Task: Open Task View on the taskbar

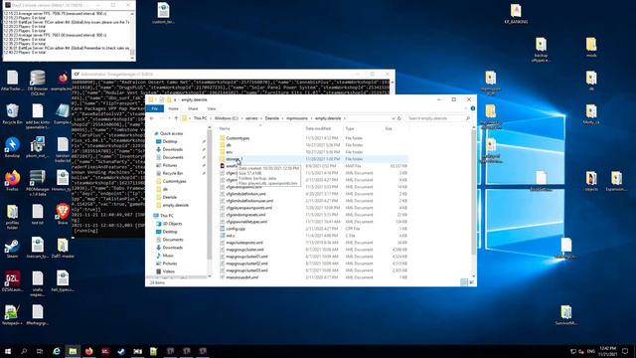Action: (40, 351)
